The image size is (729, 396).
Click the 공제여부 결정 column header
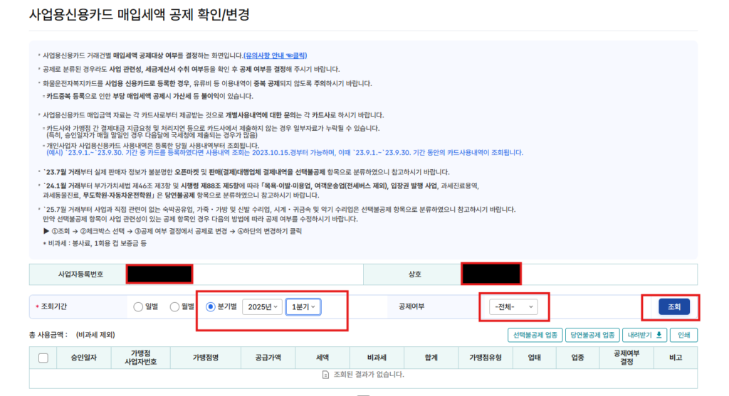626,358
